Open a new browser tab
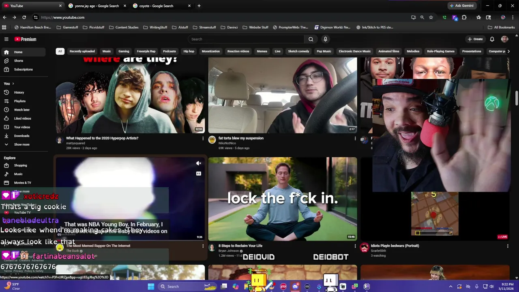This screenshot has width=519, height=292. tap(199, 6)
